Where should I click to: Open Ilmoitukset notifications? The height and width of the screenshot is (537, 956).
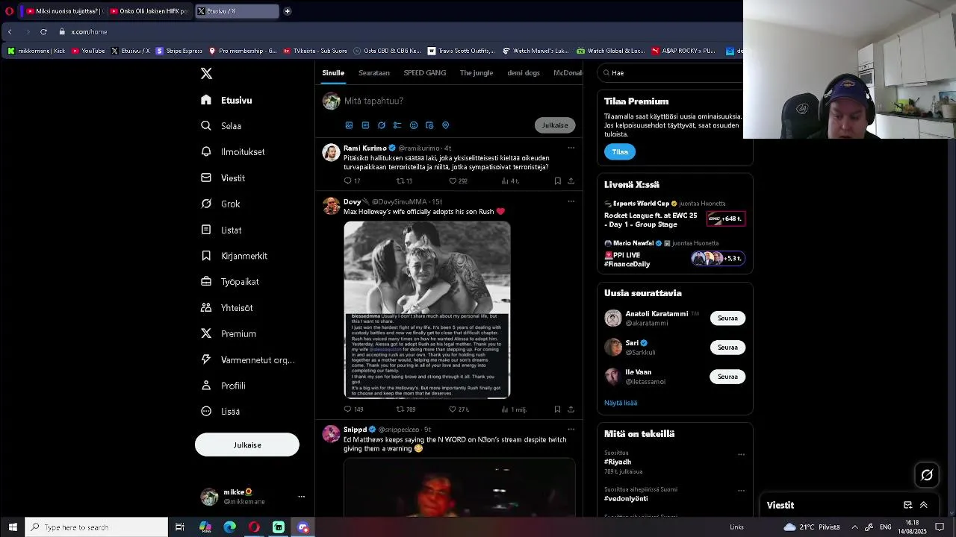click(233, 151)
